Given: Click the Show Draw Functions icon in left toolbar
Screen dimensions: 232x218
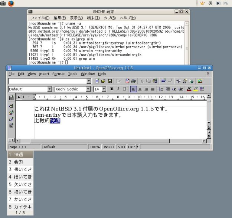Looking at the screenshot, I should point(11,119).
